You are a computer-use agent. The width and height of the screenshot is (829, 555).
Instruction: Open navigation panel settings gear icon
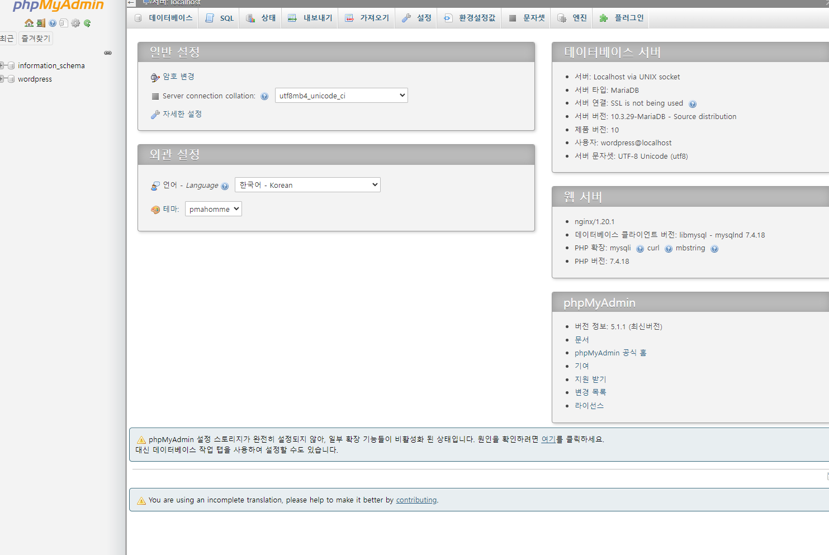click(75, 23)
